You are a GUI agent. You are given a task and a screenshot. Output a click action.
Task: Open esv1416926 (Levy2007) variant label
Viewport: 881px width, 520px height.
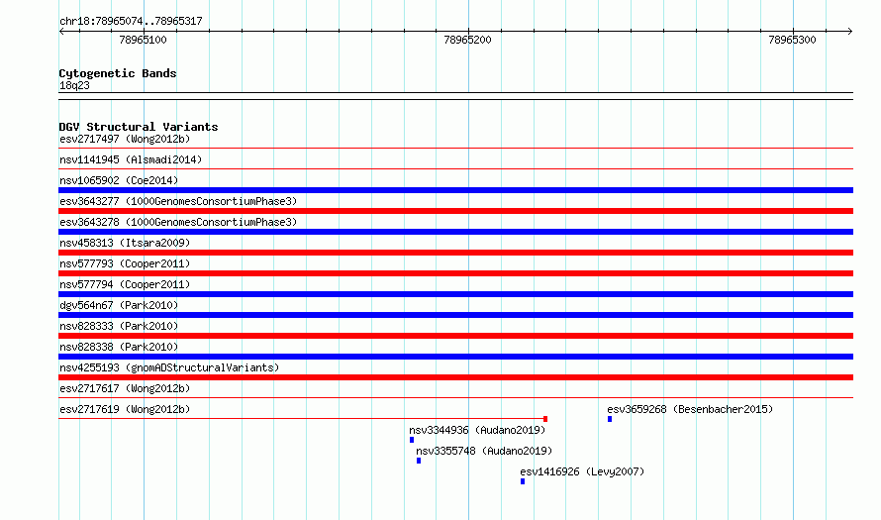[x=582, y=471]
